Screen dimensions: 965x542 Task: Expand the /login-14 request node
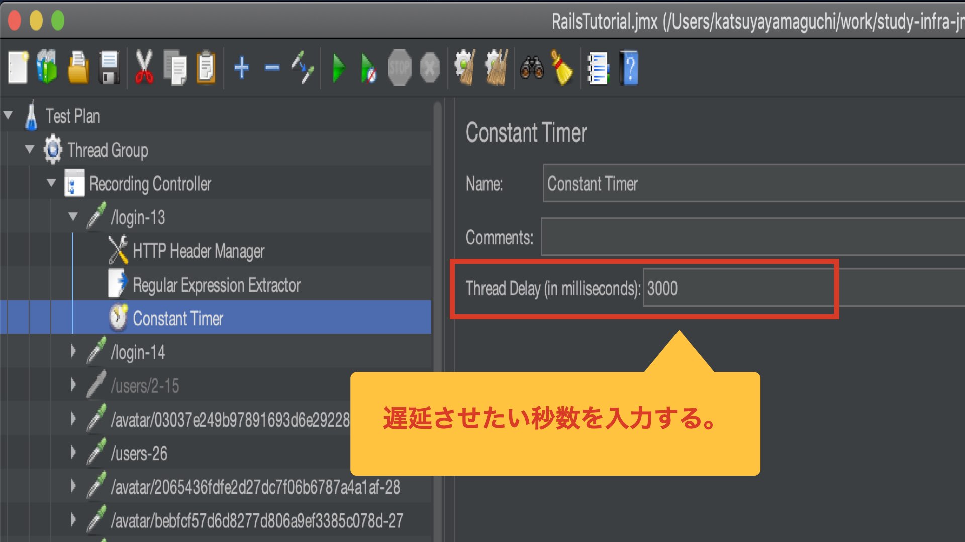coord(73,352)
